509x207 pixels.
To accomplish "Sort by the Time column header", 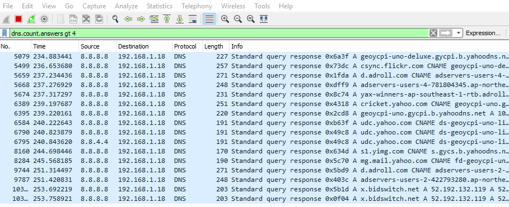I will (x=55, y=46).
